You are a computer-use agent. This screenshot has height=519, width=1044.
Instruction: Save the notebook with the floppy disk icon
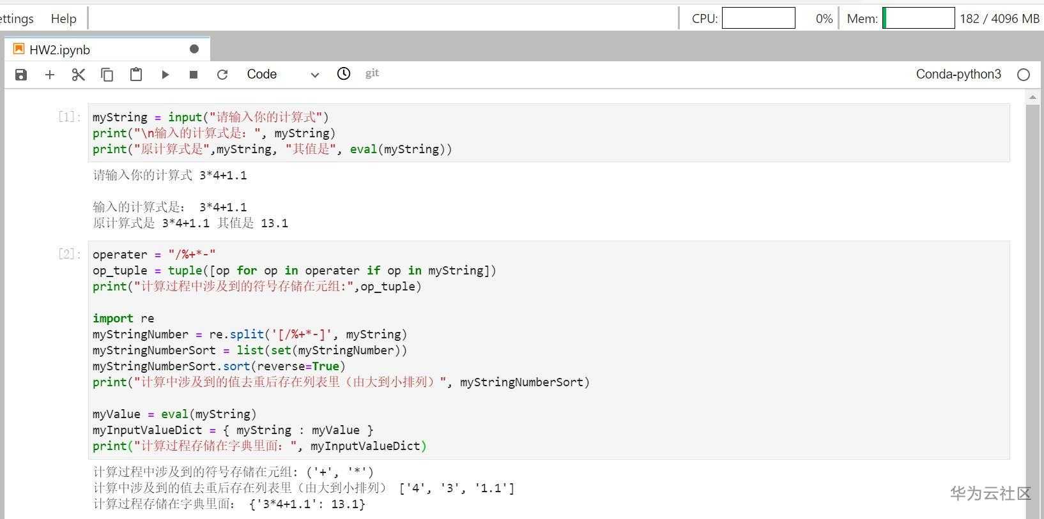coord(21,75)
